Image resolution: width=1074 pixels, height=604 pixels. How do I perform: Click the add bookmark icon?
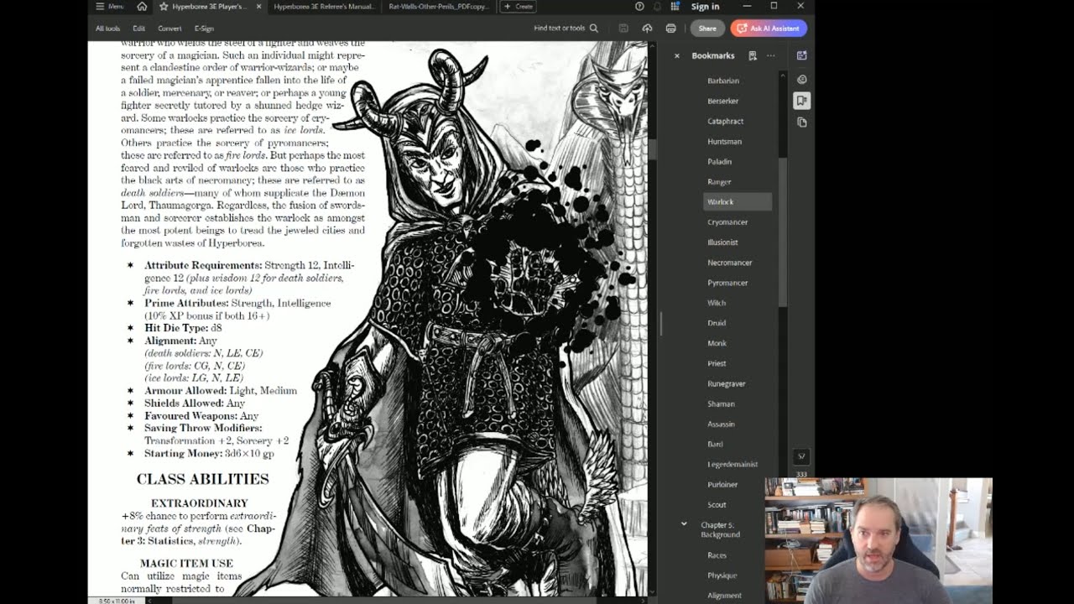tap(753, 56)
